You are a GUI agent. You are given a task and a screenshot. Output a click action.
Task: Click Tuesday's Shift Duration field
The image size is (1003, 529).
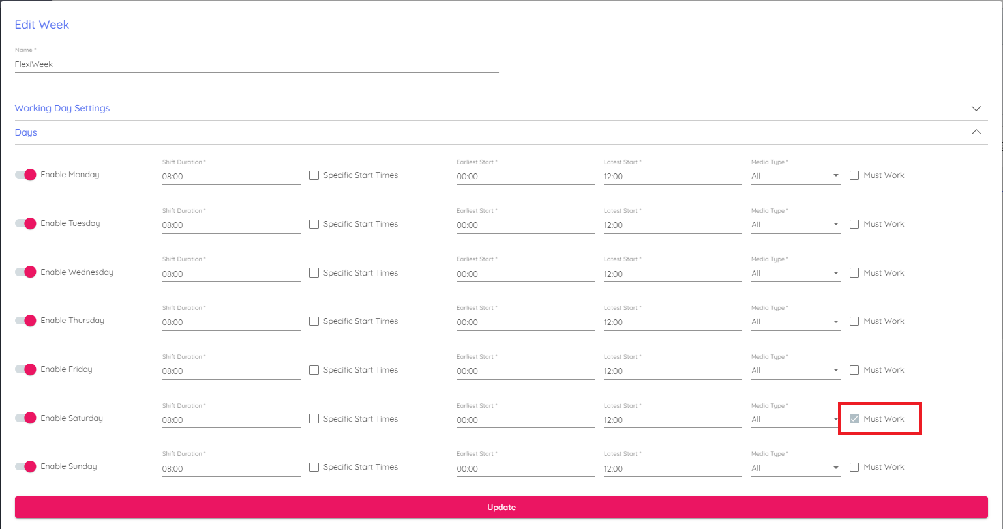pyautogui.click(x=231, y=225)
